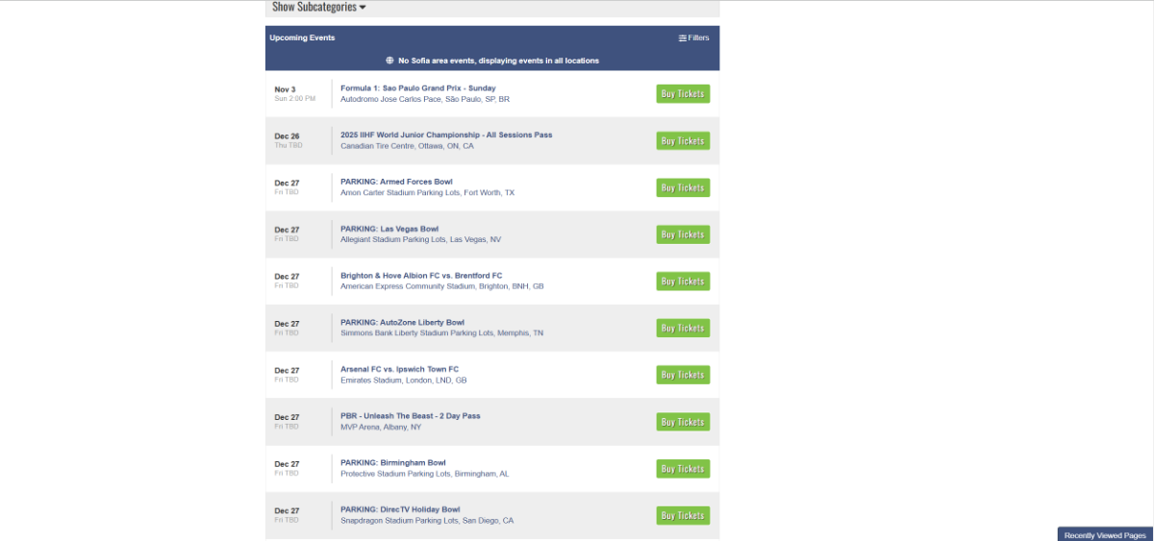
Task: Open Arsenal FC vs. Ipswich Town FC link
Action: pos(400,369)
